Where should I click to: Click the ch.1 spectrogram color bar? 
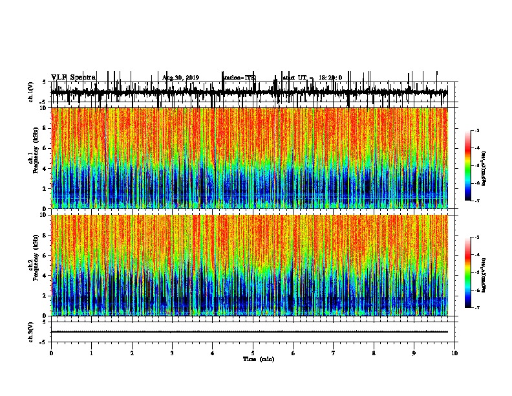click(468, 166)
